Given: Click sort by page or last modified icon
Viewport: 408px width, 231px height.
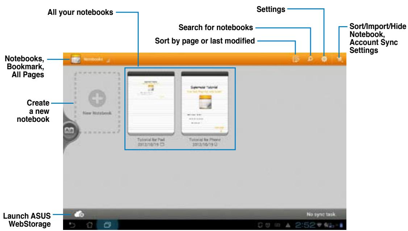Looking at the screenshot, I should [296, 59].
